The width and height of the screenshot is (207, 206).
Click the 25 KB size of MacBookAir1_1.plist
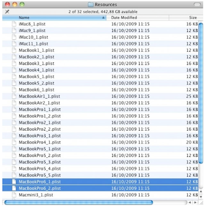pyautogui.click(x=192, y=96)
